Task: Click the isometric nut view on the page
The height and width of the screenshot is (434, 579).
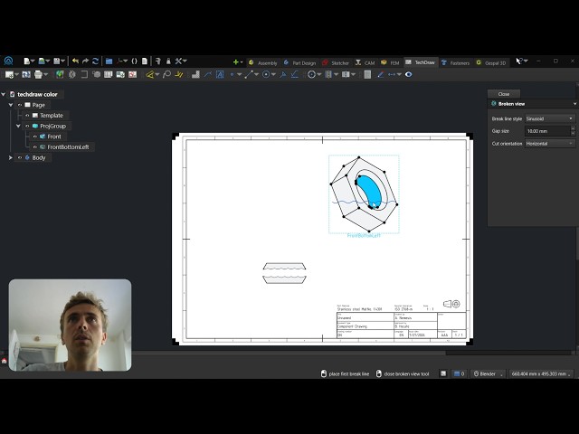Action: [364, 194]
